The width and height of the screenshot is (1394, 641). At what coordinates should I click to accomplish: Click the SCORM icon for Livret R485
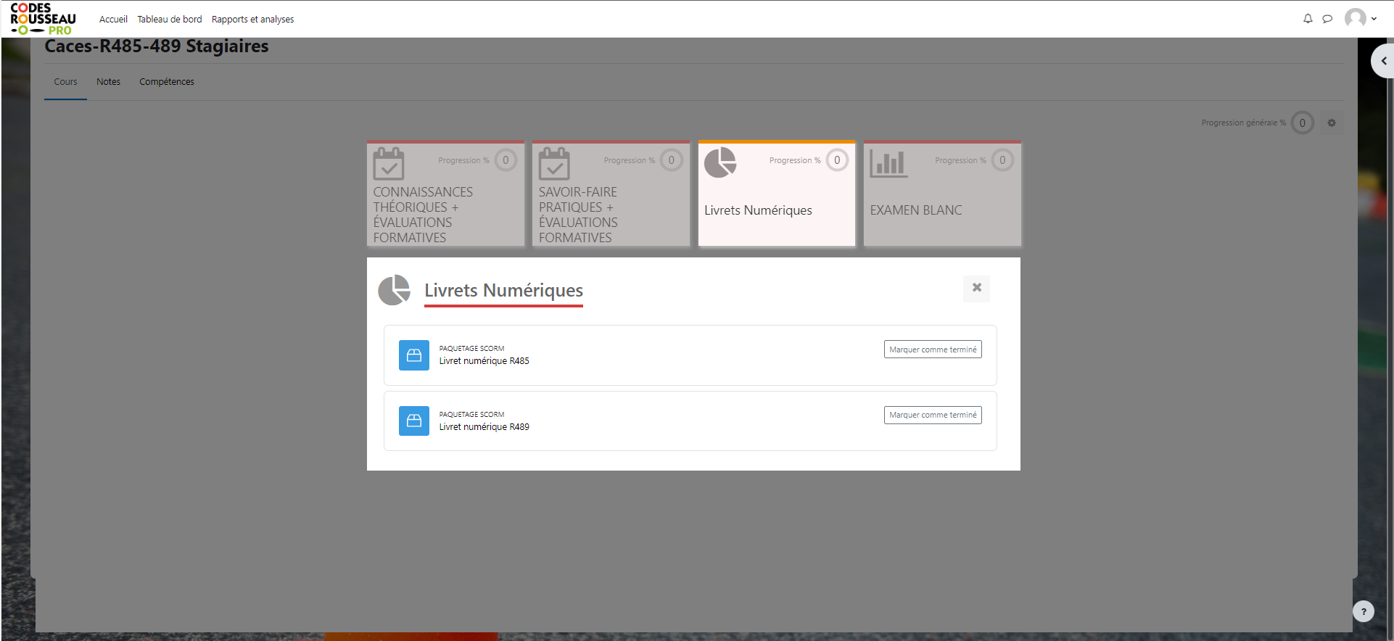point(414,355)
